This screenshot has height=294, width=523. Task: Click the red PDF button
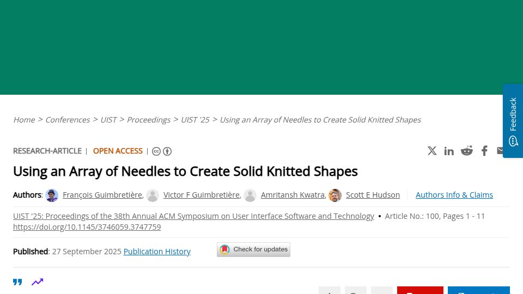pos(420,290)
